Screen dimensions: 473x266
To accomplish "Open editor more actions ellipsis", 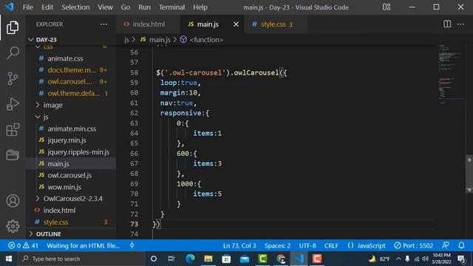I will pos(460,24).
